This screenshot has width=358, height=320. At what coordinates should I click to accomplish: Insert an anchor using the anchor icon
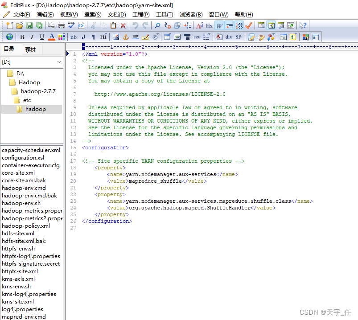(x=126, y=37)
